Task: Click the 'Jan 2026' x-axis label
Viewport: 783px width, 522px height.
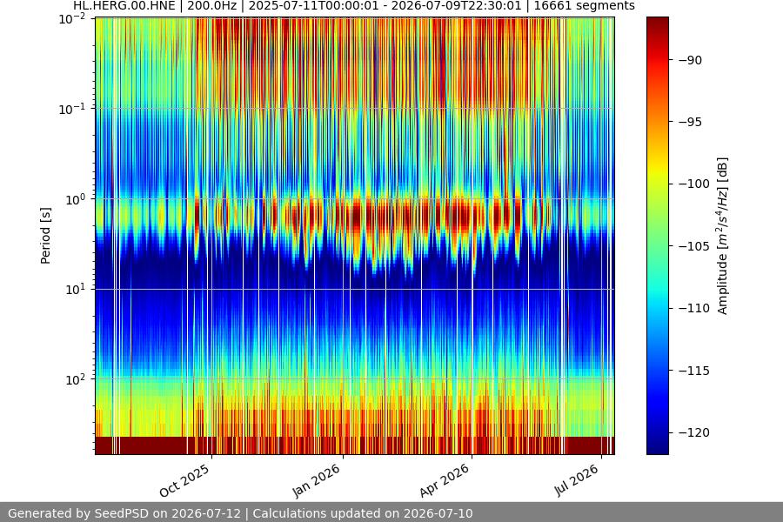Action: click(x=316, y=480)
